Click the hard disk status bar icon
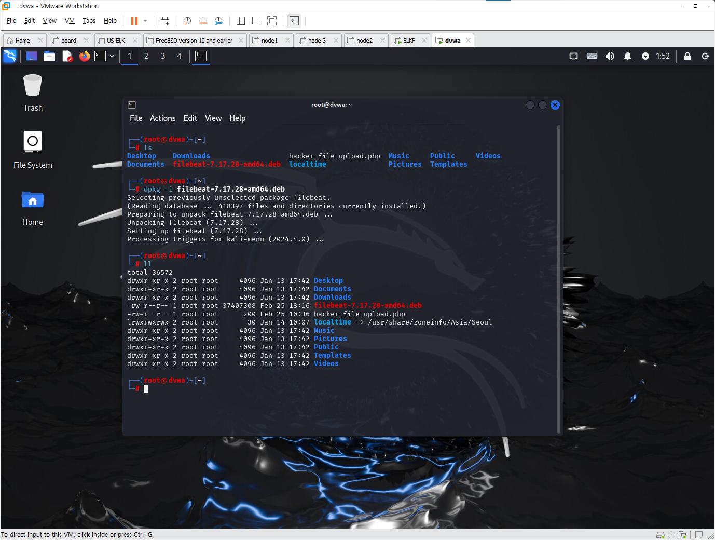715x540 pixels. [661, 535]
